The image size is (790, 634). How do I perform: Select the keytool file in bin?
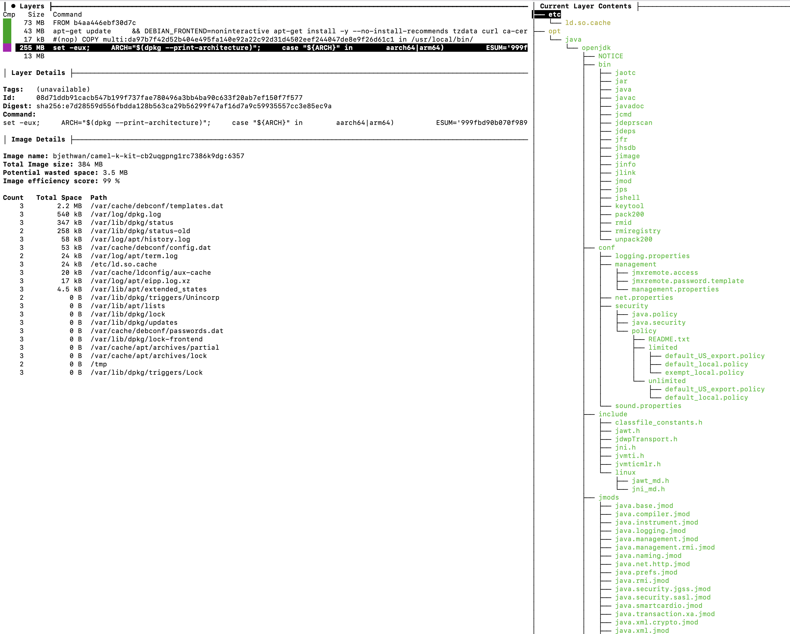[629, 206]
